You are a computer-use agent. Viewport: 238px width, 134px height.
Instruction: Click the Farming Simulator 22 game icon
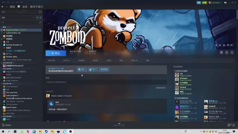(x=4, y=45)
